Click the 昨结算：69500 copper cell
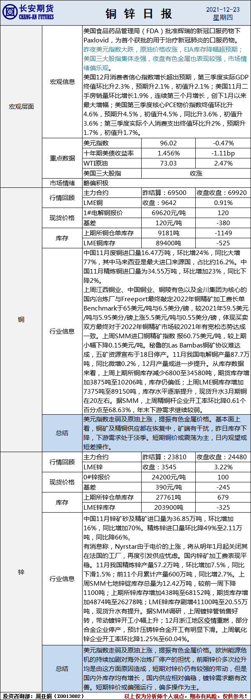This screenshot has width=251, height=700. [x=168, y=192]
